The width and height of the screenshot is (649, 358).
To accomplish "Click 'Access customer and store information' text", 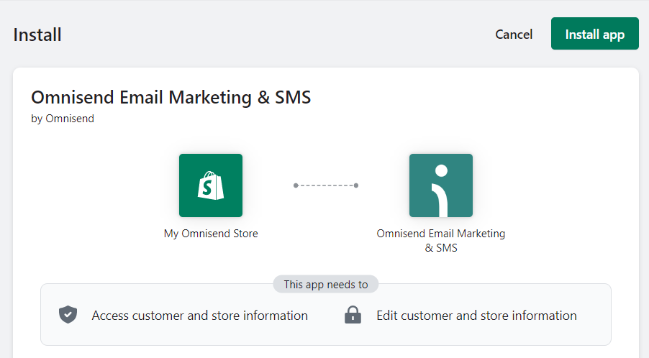I will 199,316.
